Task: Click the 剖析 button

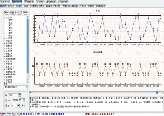Action: pyautogui.click(x=25, y=13)
